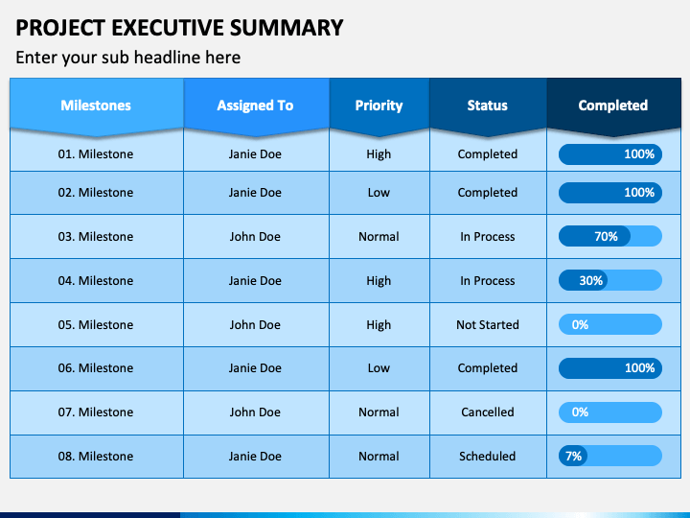
Task: Click the Status column header
Action: (488, 106)
